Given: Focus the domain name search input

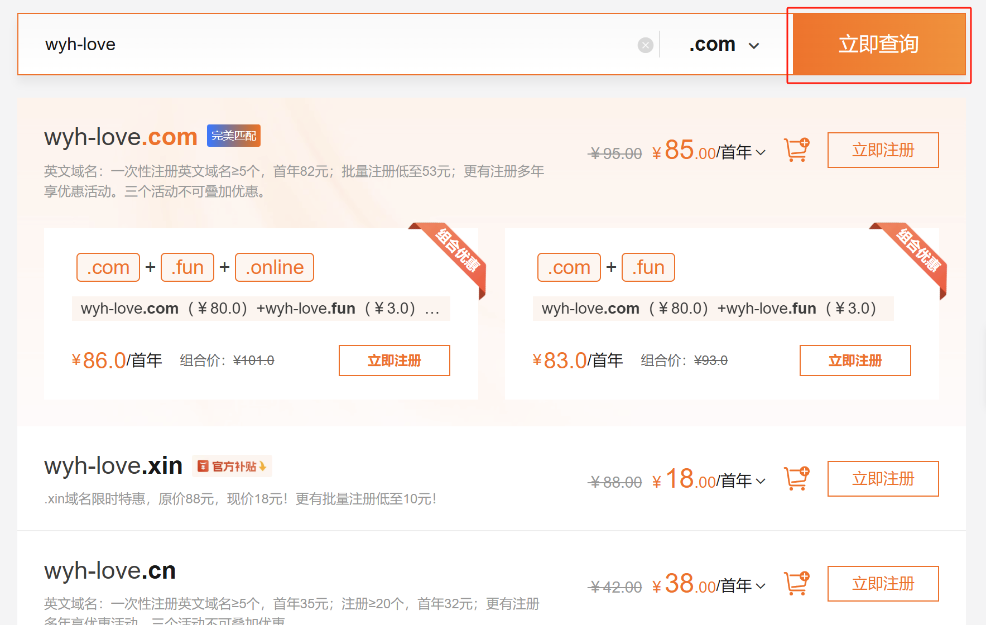Looking at the screenshot, I should (335, 45).
